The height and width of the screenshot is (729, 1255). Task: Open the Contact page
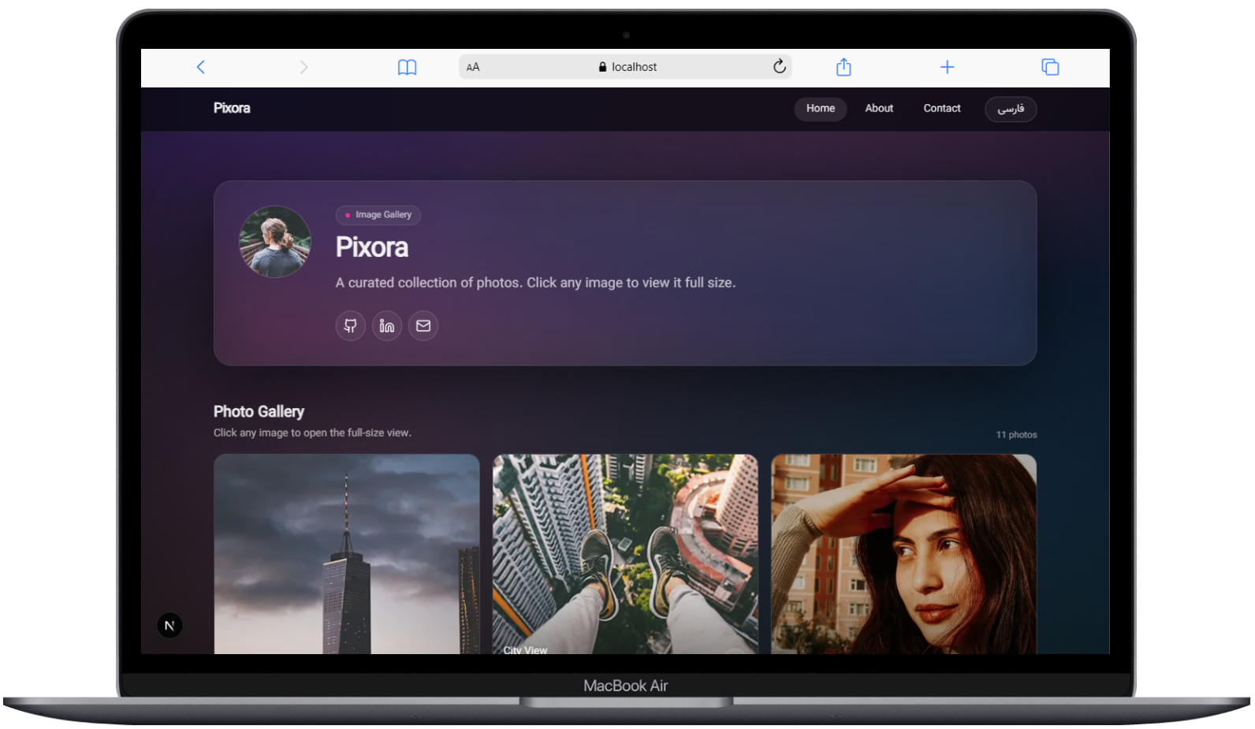pos(942,109)
